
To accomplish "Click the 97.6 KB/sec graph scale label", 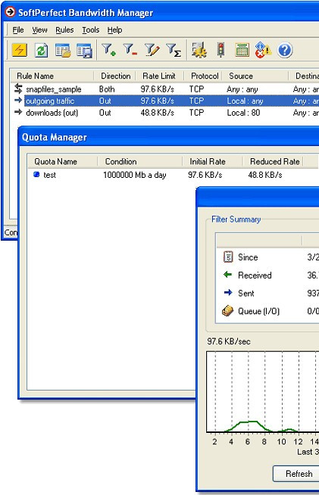I will (x=229, y=341).
